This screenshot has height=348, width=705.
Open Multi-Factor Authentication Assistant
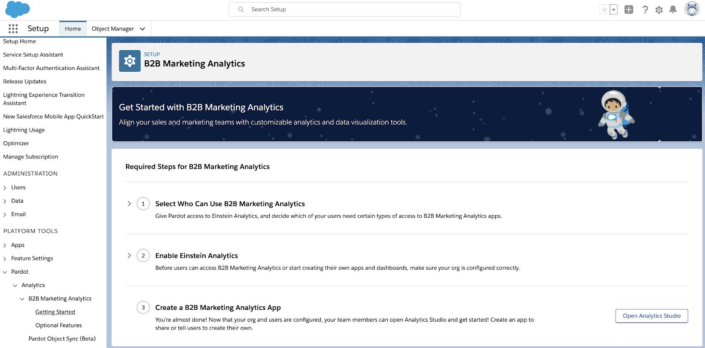click(x=51, y=68)
